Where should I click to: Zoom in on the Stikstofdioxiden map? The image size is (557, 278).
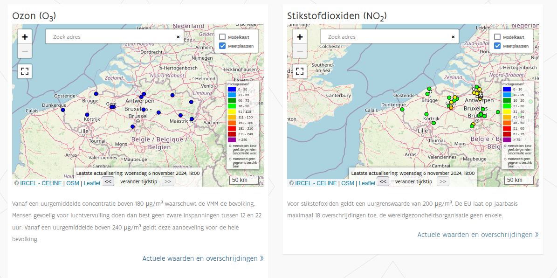[x=300, y=37]
